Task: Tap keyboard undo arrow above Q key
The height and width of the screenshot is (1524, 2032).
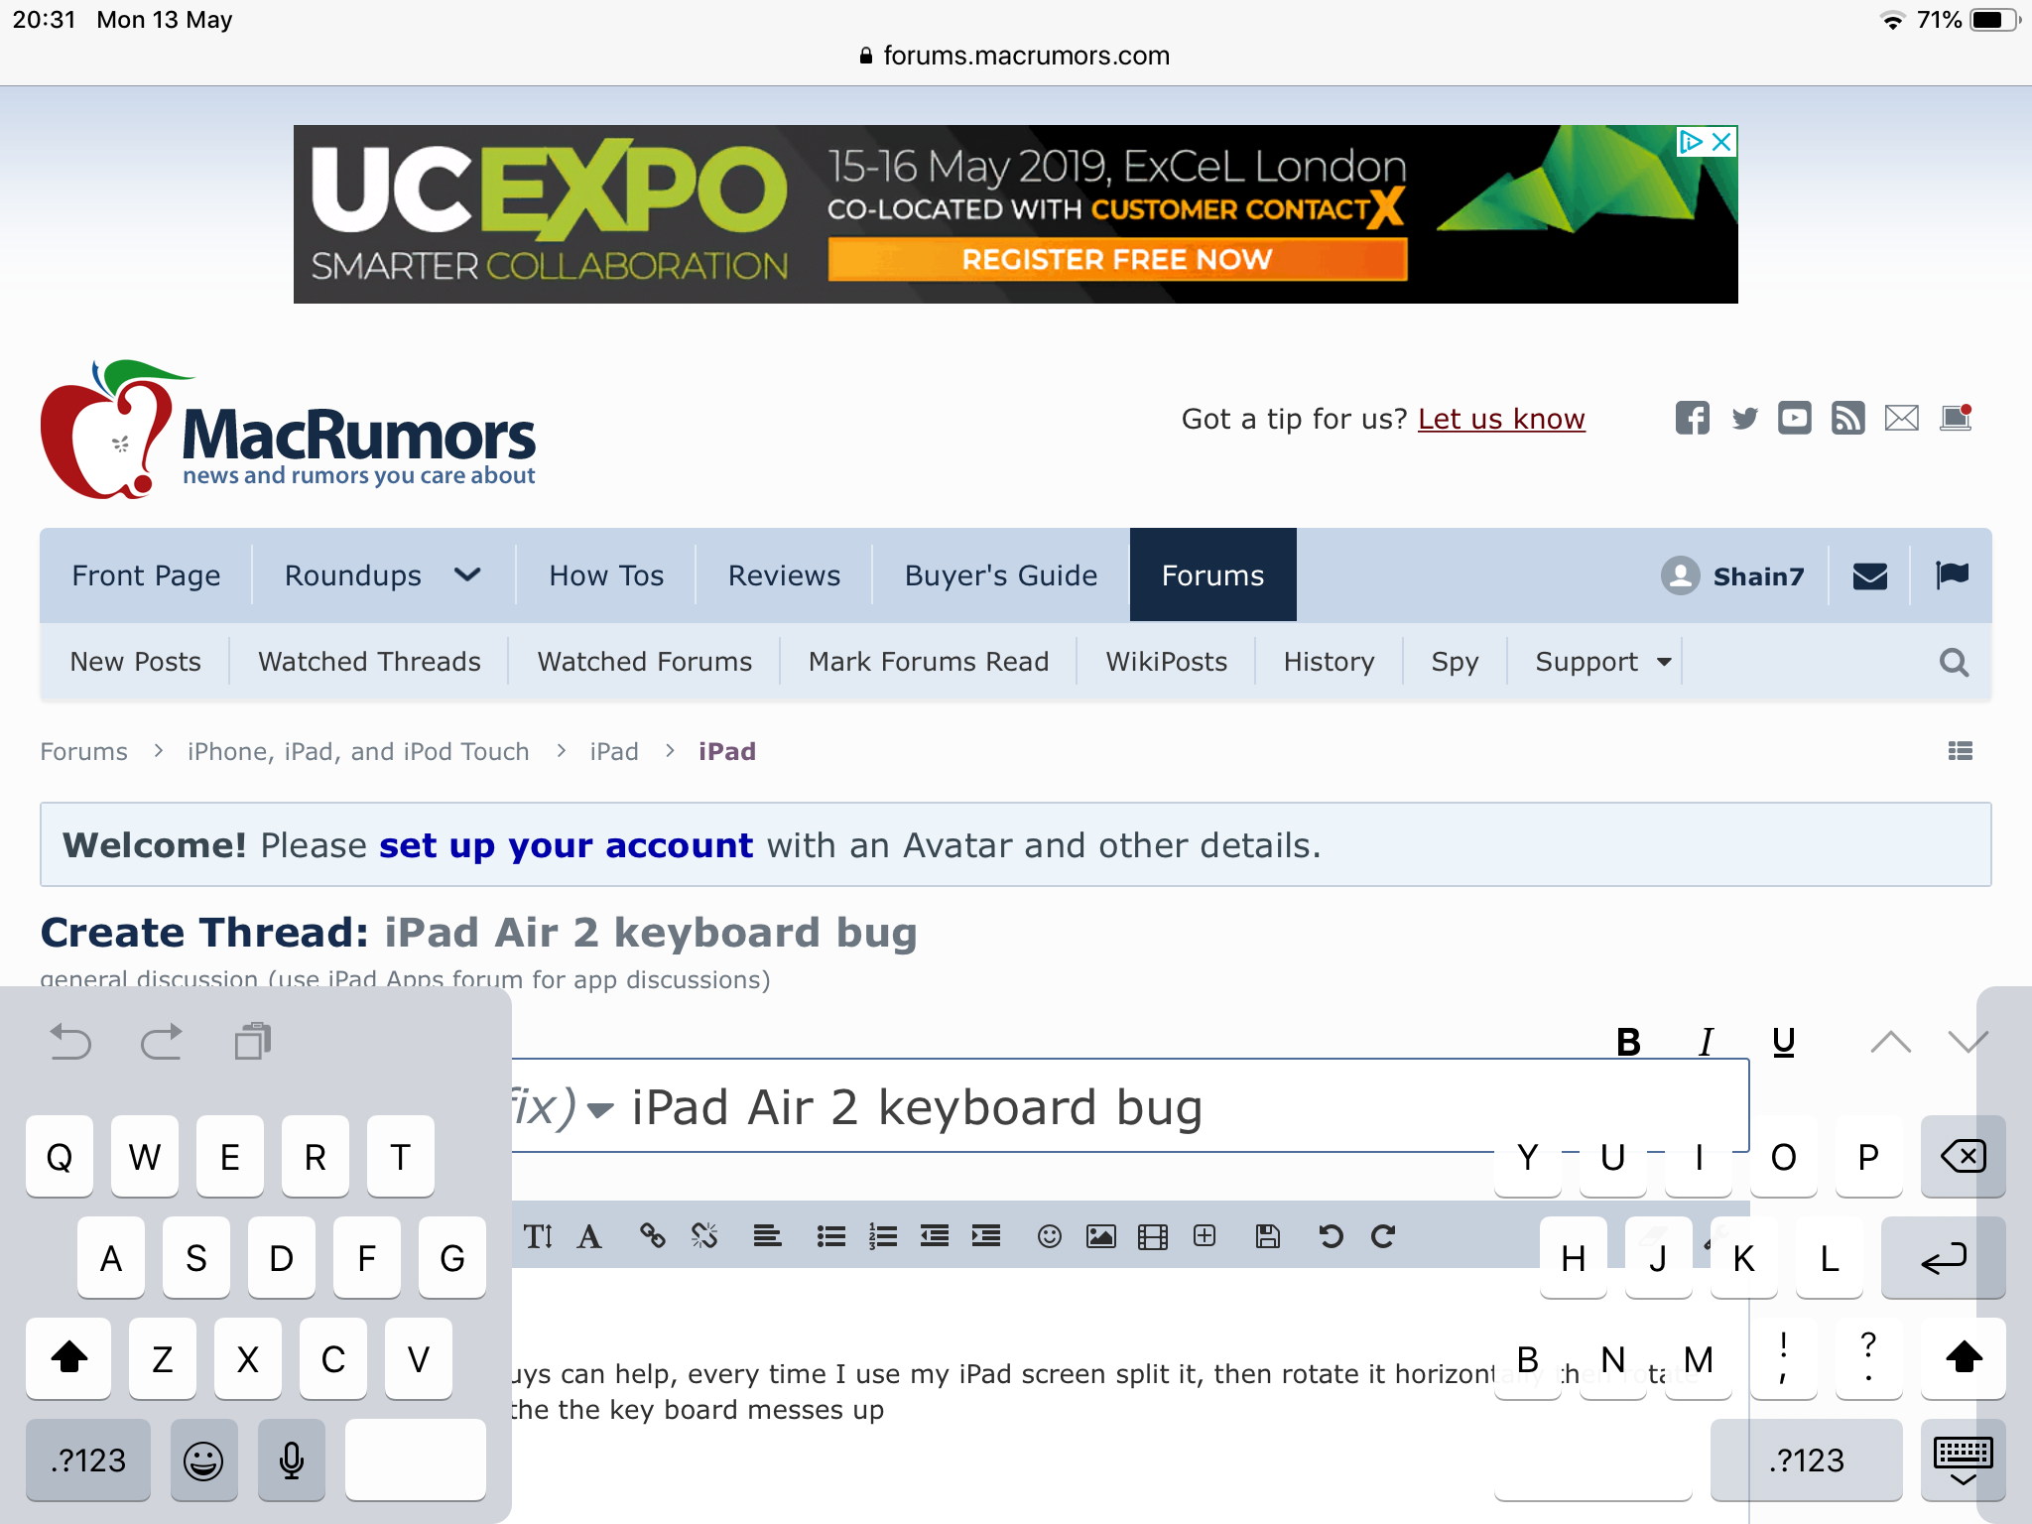Action: (70, 1041)
